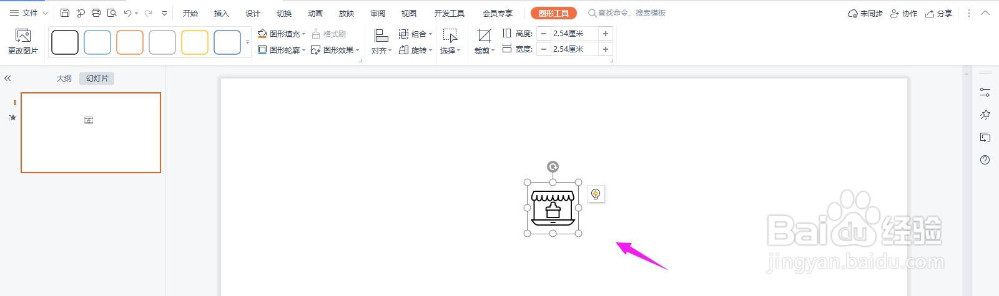Click 更改图片 change picture button

(23, 42)
